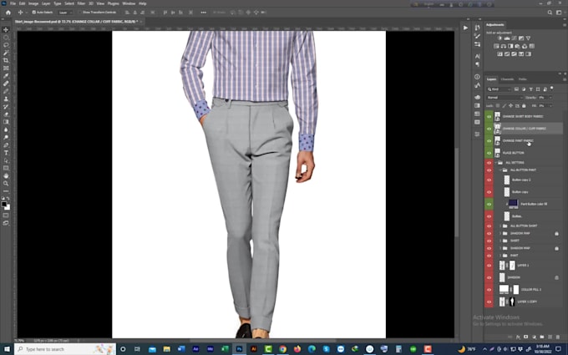The width and height of the screenshot is (568, 355).
Task: Open the File menu
Action: click(13, 3)
